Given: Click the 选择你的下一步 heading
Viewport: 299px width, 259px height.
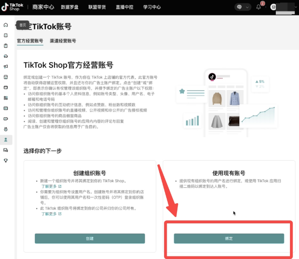Looking at the screenshot, I should [x=43, y=151].
